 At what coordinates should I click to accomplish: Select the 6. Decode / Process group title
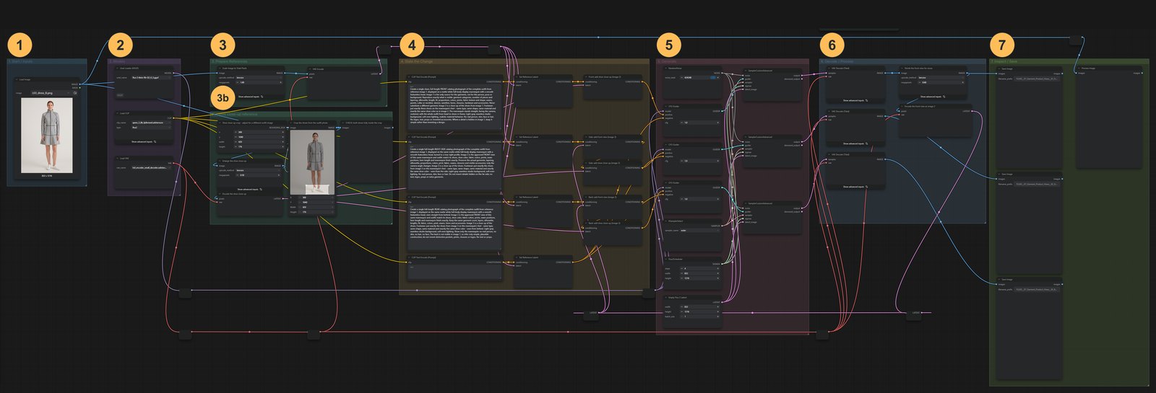pyautogui.click(x=837, y=62)
